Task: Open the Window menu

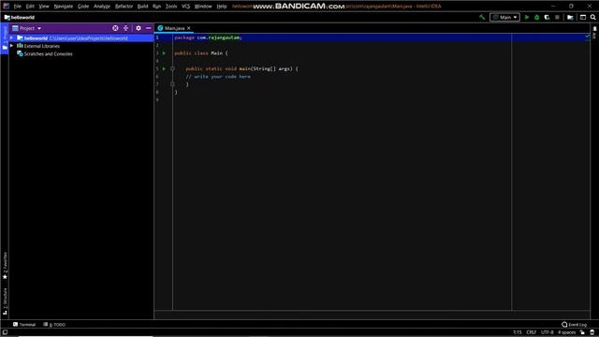Action: click(203, 7)
